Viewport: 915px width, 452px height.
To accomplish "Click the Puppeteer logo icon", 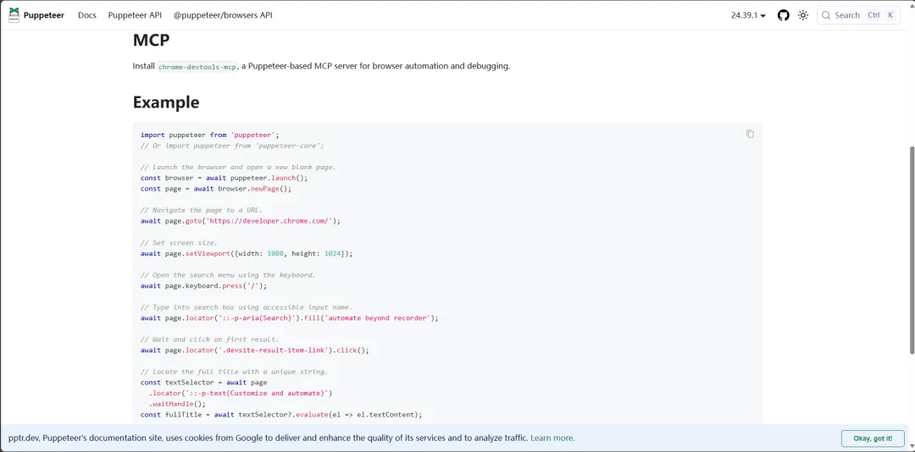I will tap(14, 15).
